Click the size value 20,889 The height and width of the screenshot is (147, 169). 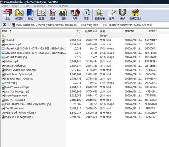click(x=77, y=104)
